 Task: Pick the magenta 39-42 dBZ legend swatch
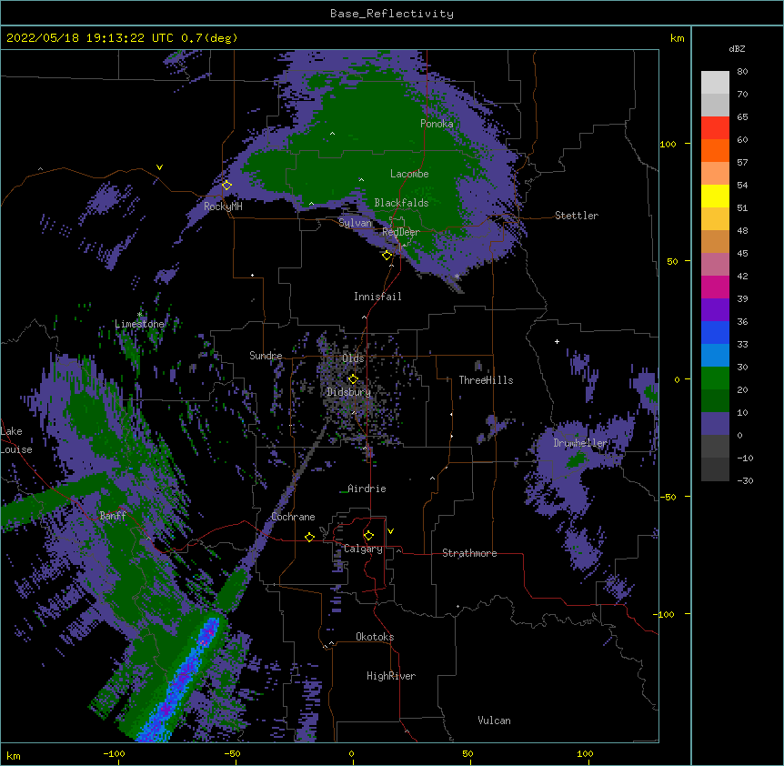(715, 287)
